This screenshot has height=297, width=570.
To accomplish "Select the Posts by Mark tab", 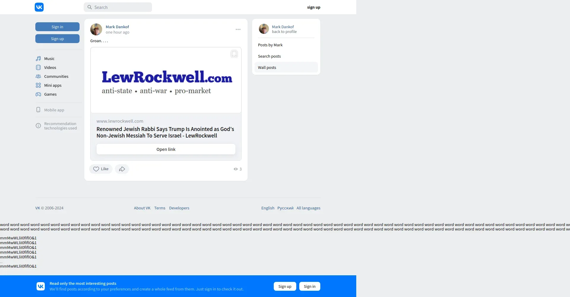I will click(x=286, y=45).
